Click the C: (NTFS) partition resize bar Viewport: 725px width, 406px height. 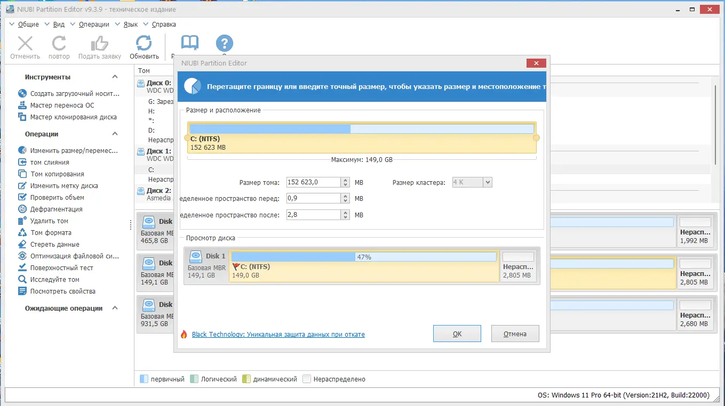362,137
